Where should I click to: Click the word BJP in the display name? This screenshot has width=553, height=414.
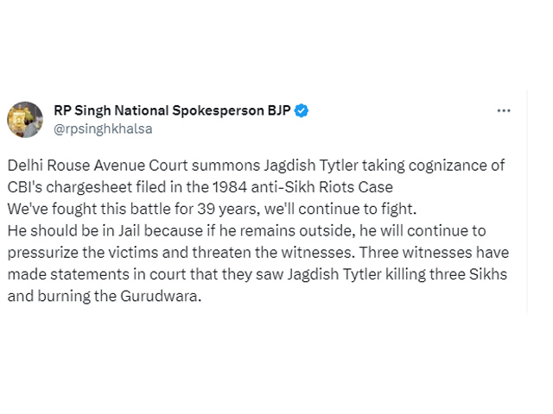click(279, 110)
